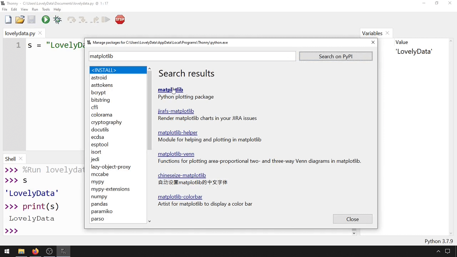
Task: Click Search on PyPI
Action: [335, 56]
